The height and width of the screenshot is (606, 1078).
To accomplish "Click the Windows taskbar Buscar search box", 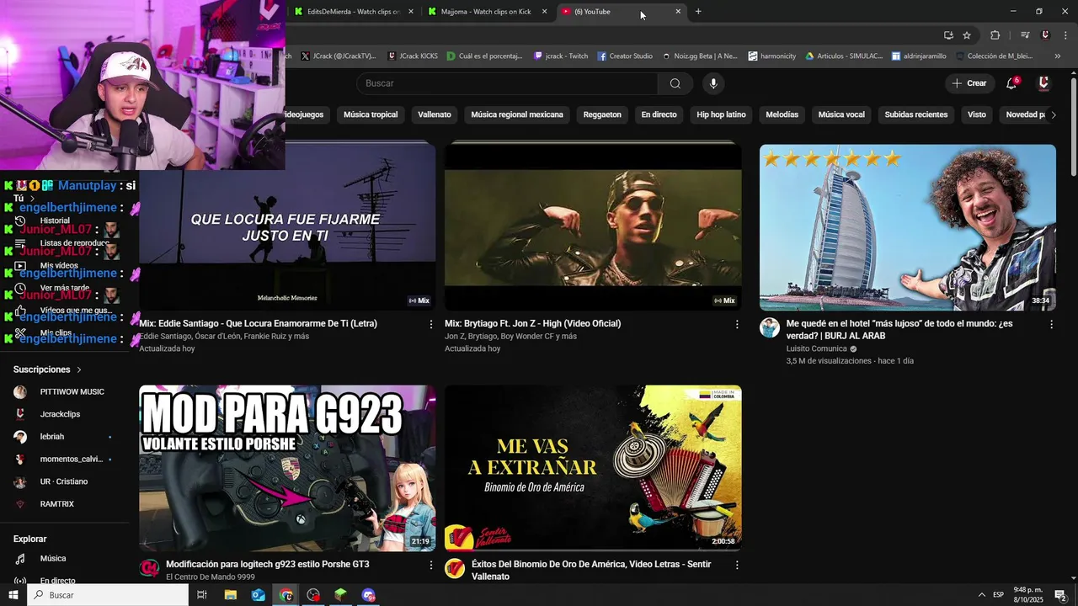I will coord(109,595).
